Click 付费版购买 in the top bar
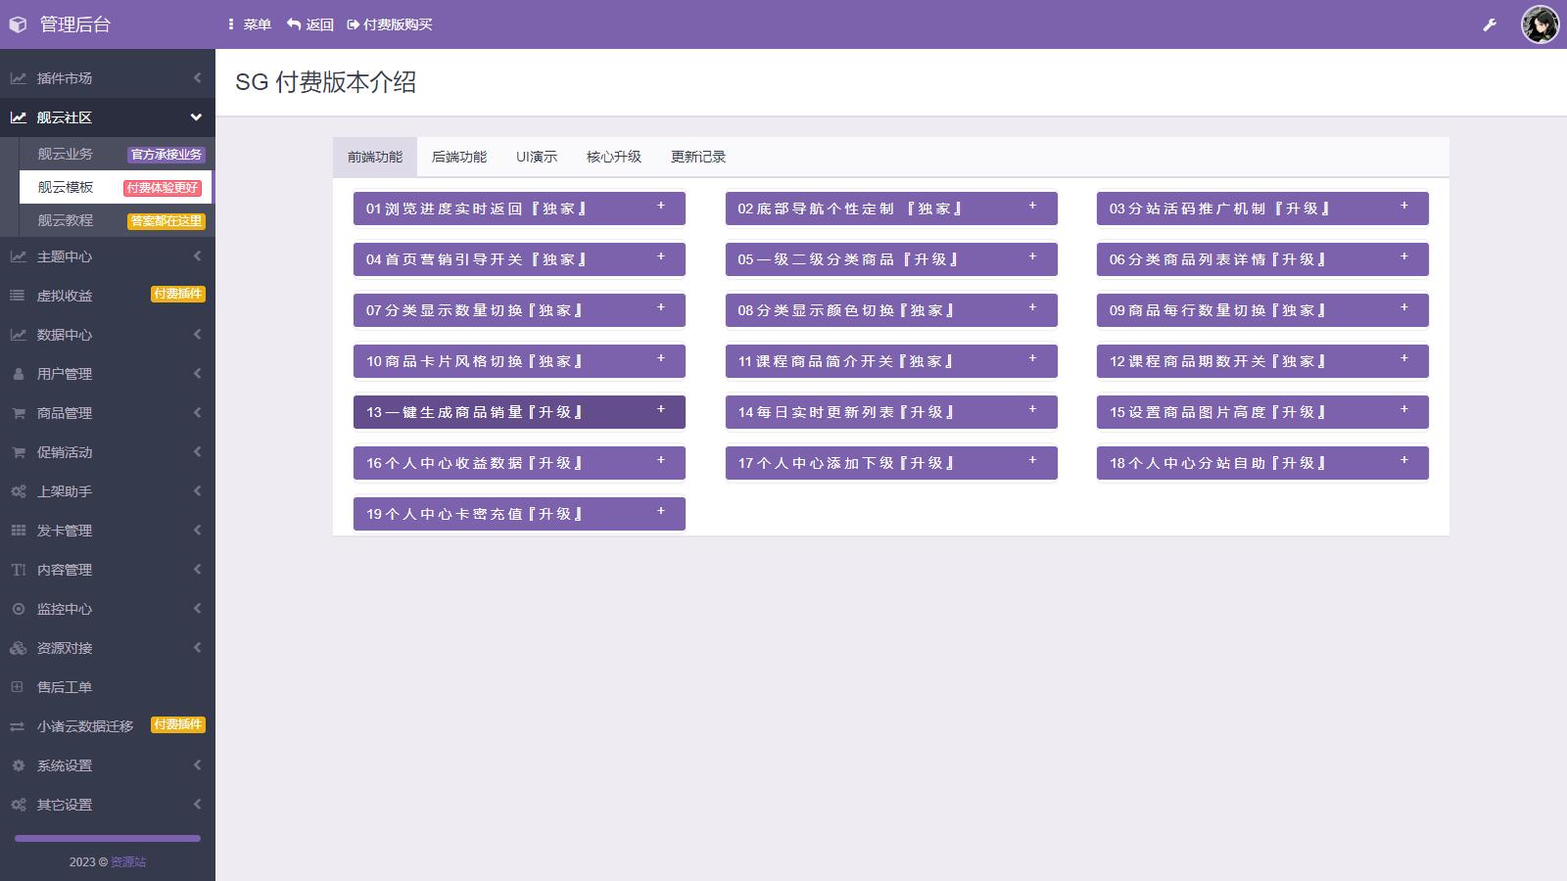Image resolution: width=1567 pixels, height=881 pixels. pyautogui.click(x=390, y=24)
